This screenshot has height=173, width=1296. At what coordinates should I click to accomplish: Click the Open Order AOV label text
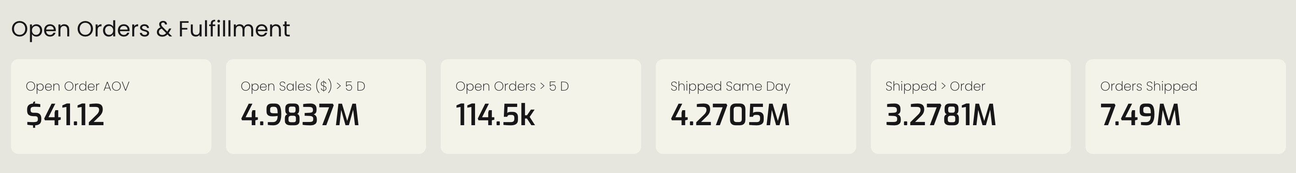click(77, 86)
